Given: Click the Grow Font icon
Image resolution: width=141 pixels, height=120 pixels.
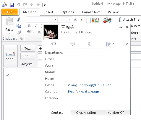Looking at the screenshot, I should pos(76,20).
